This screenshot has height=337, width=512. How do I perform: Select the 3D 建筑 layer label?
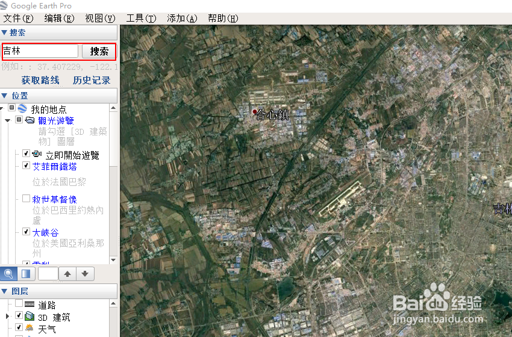click(54, 317)
